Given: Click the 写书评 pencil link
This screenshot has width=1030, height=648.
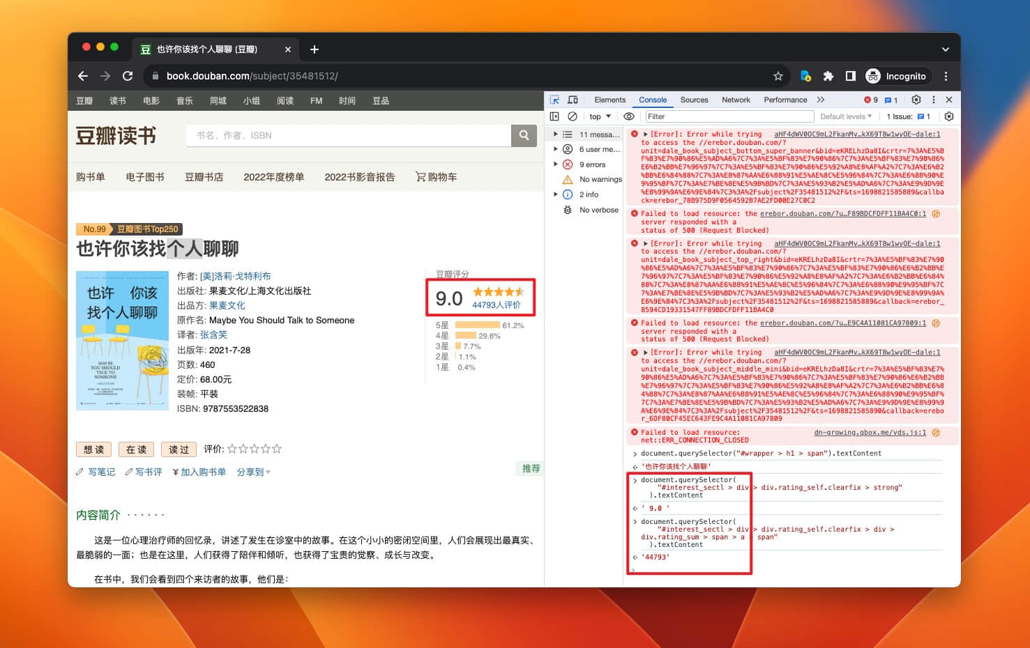Looking at the screenshot, I should 144,472.
